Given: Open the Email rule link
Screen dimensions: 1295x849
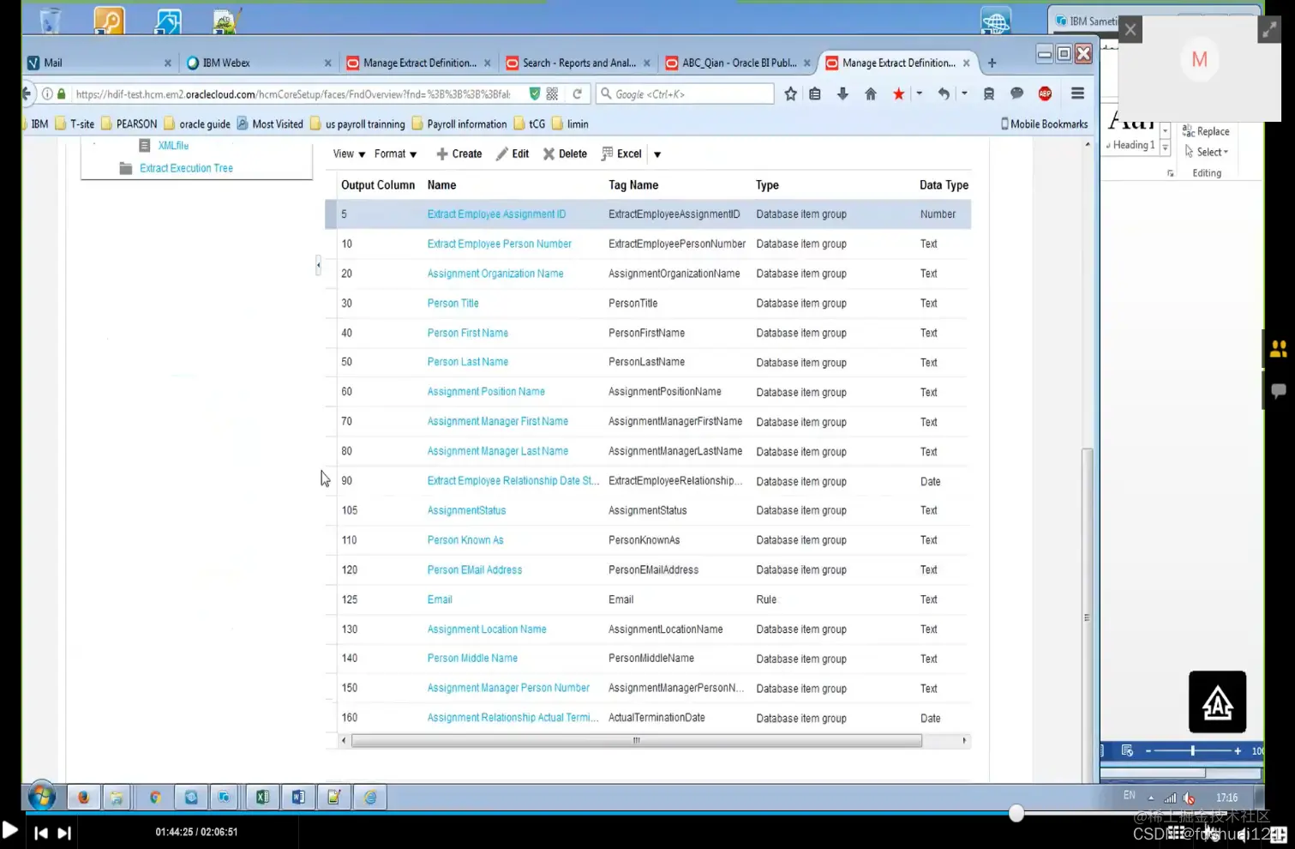Looking at the screenshot, I should (x=440, y=599).
